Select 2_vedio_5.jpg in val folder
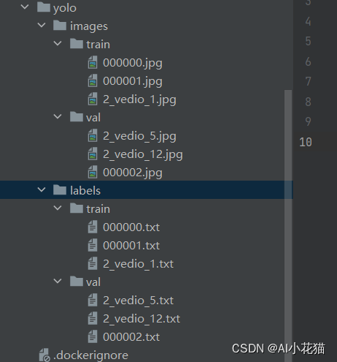Viewport: 337px width, 362px height. [139, 136]
